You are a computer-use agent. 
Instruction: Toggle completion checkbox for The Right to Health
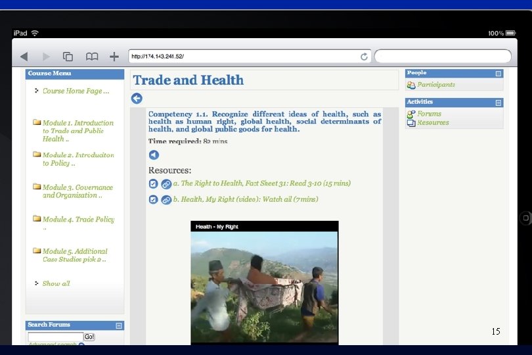(153, 184)
